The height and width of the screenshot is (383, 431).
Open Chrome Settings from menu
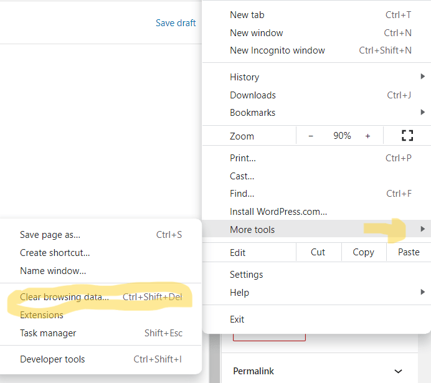(247, 275)
